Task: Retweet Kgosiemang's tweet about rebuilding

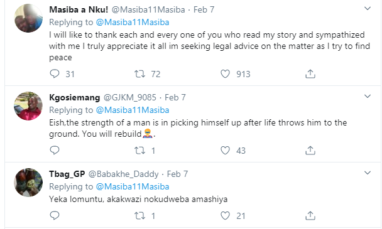Action: click(x=140, y=151)
